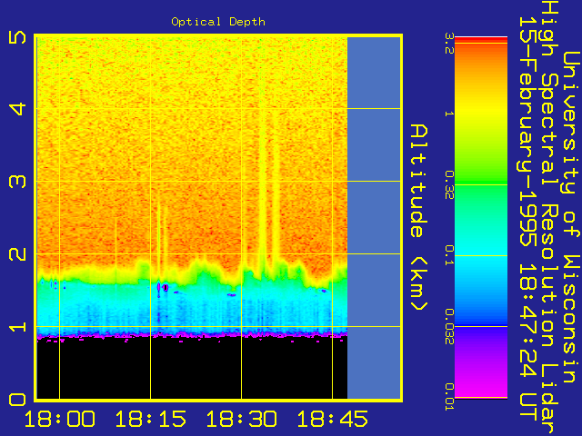Click the black no-data region below 1 km
The image size is (582, 436).
[192, 369]
